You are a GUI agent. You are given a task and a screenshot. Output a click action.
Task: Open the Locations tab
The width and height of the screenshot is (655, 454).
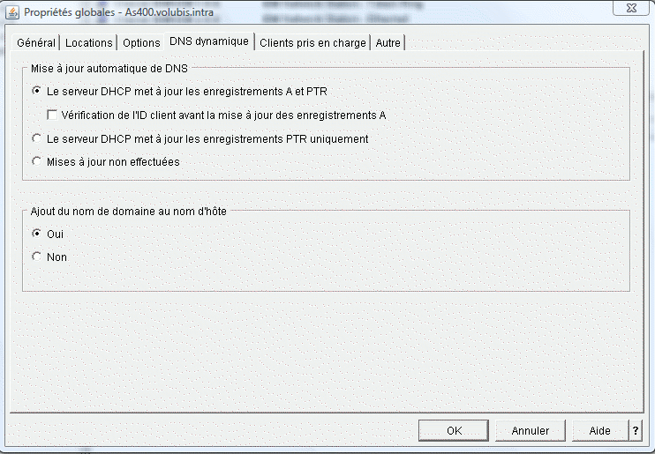click(x=88, y=42)
